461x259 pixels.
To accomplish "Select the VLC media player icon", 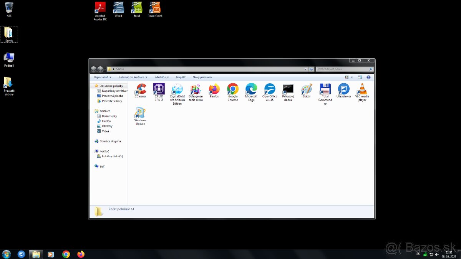I will [362, 89].
